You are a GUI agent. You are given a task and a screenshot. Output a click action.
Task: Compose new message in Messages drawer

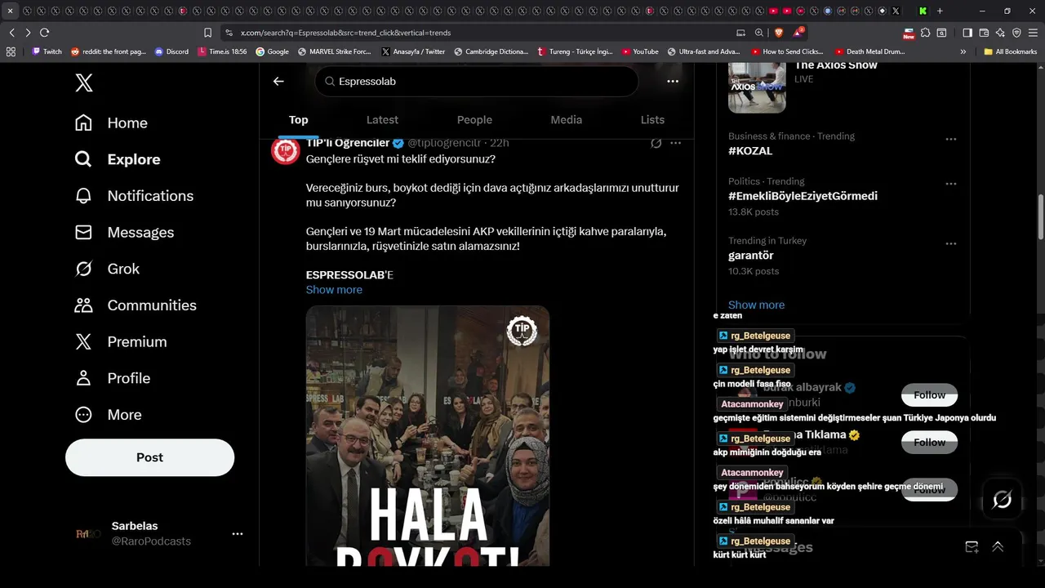tap(972, 546)
